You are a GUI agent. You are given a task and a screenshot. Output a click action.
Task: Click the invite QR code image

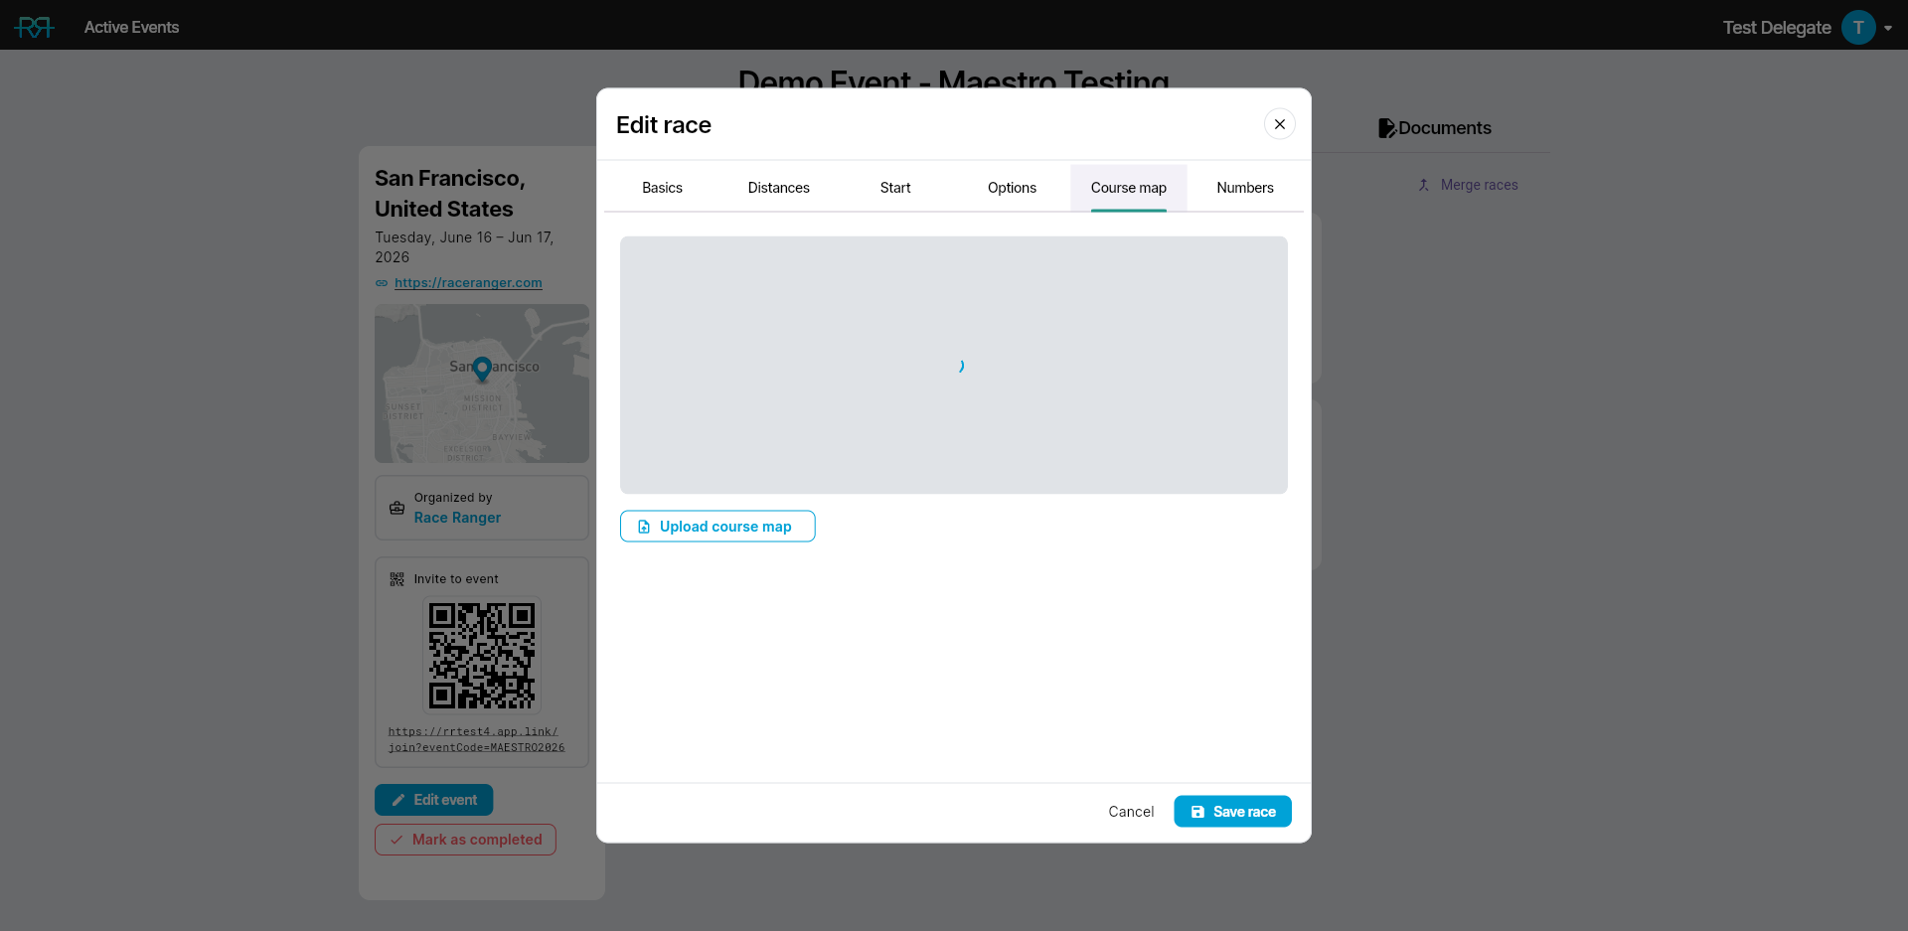[482, 656]
